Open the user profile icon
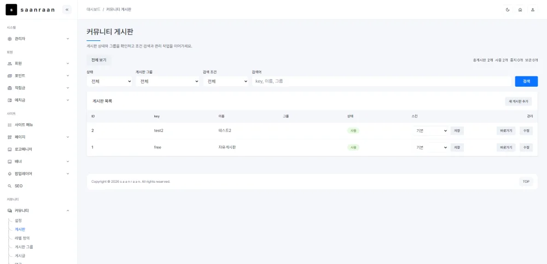The height and width of the screenshot is (264, 547). point(533,10)
